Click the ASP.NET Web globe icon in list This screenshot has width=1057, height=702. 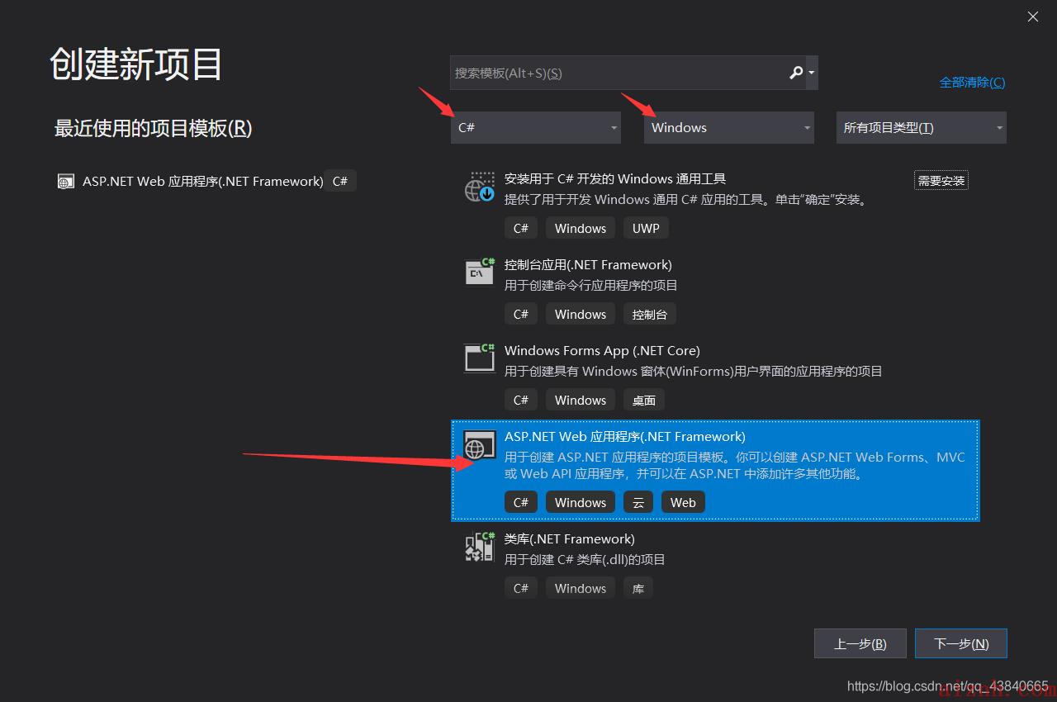[479, 444]
